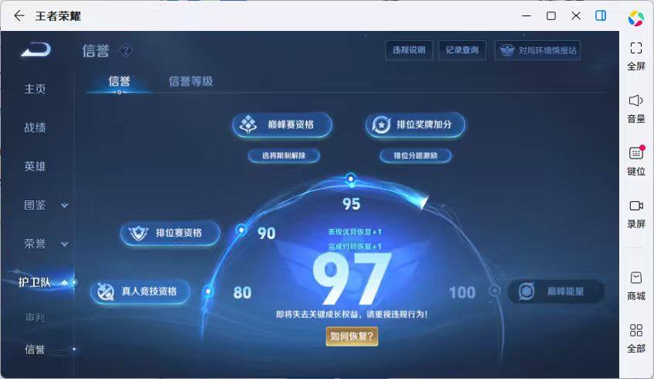654x379 pixels.
Task: Click the 95 marker on the arc
Action: (x=351, y=179)
